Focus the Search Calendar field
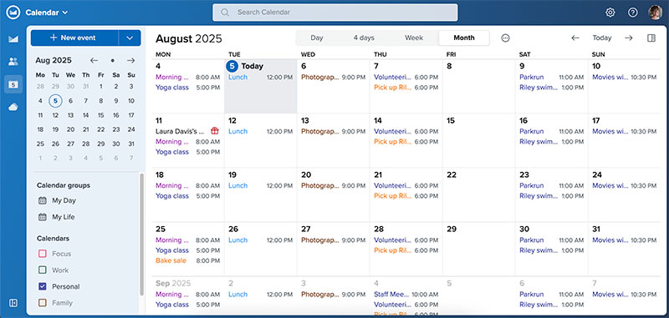The image size is (669, 318). pyautogui.click(x=335, y=13)
